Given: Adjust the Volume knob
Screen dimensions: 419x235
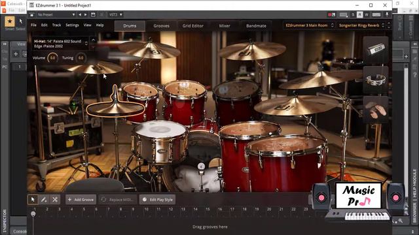Looking at the screenshot, I should [52, 58].
